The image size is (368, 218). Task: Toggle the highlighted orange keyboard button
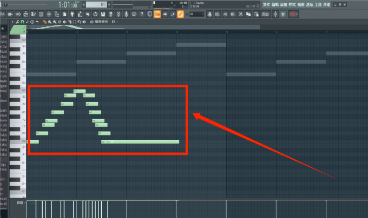click(x=157, y=13)
